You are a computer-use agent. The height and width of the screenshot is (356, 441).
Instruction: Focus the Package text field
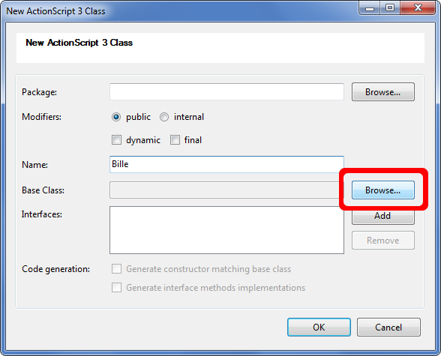[x=226, y=91]
